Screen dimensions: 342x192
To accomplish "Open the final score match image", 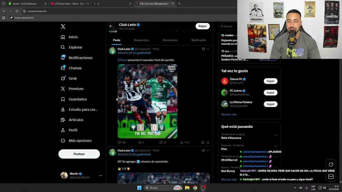I will point(147,101).
